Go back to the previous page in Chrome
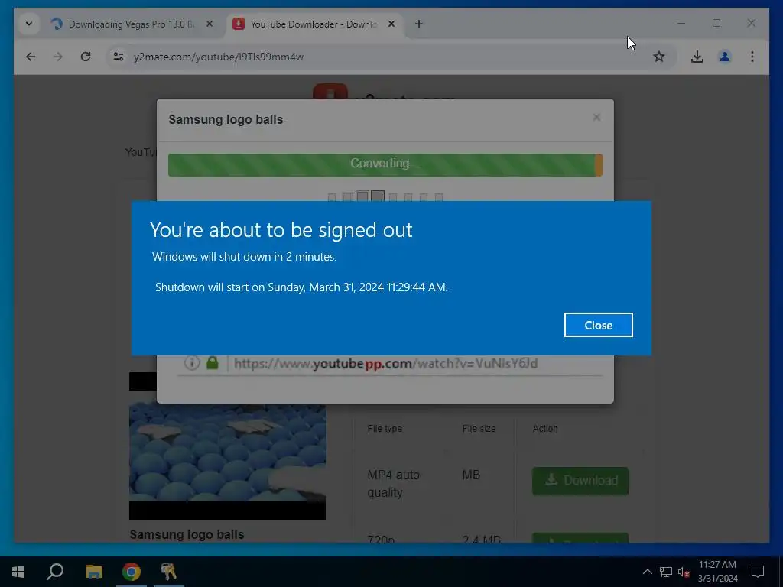Screen dimensions: 783x587 pyautogui.click(x=31, y=57)
